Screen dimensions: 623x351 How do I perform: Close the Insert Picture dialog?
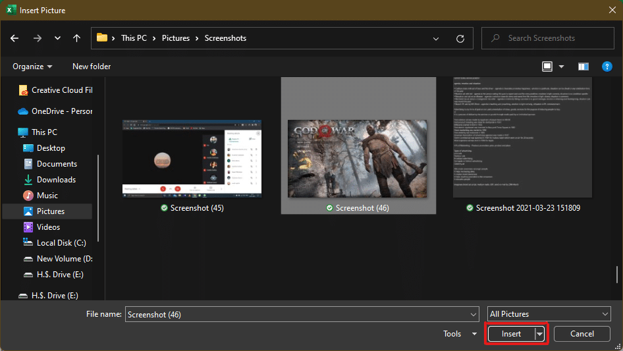click(612, 10)
